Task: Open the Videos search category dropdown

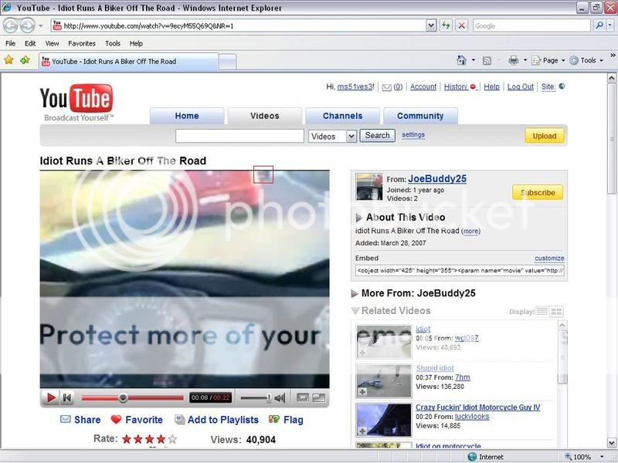Action: pos(332,136)
